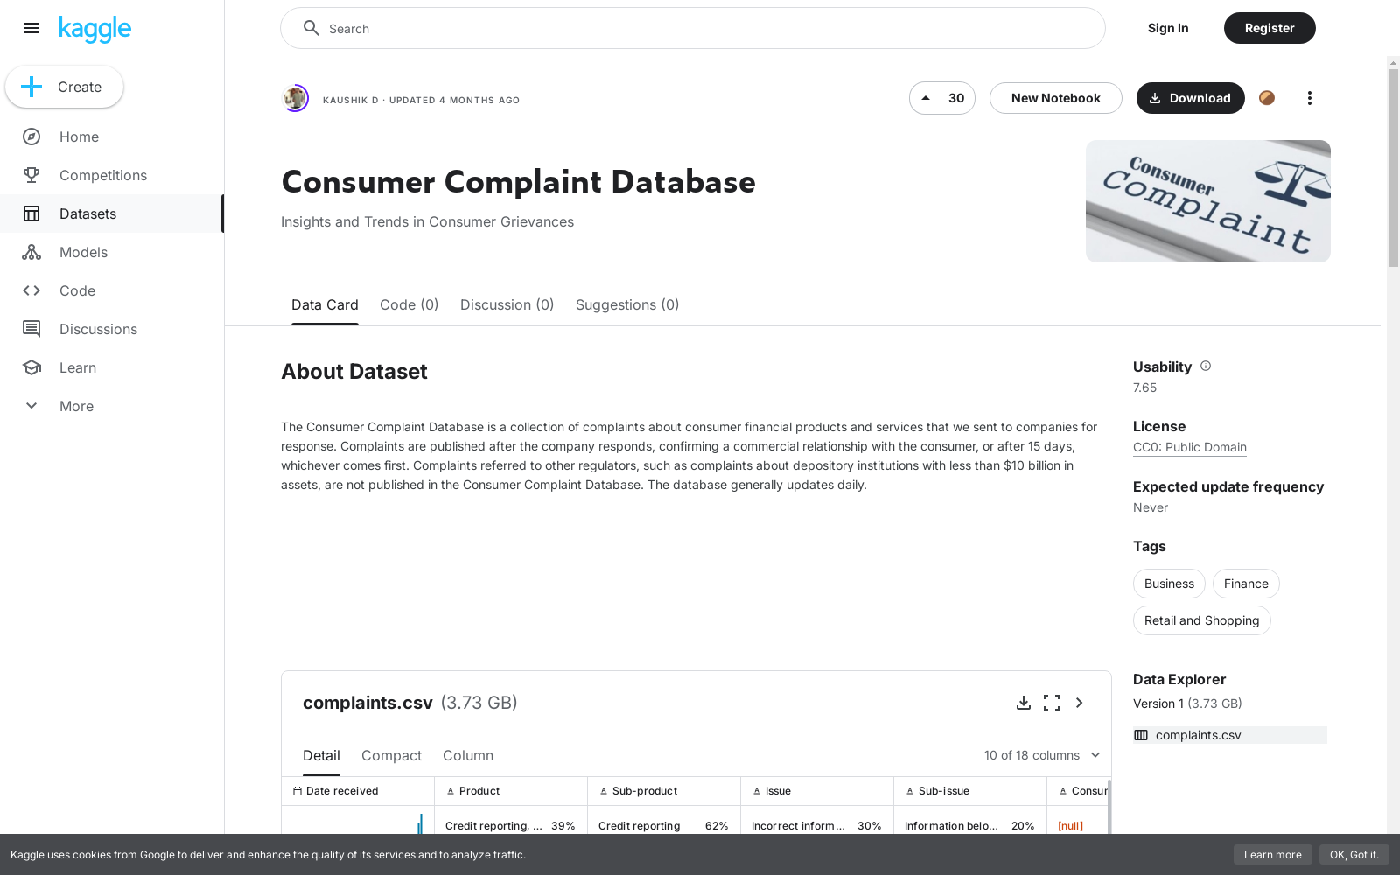Screen dimensions: 1400x875
Task: Collapse the data preview with chevron arrow
Action: coord(1079,703)
